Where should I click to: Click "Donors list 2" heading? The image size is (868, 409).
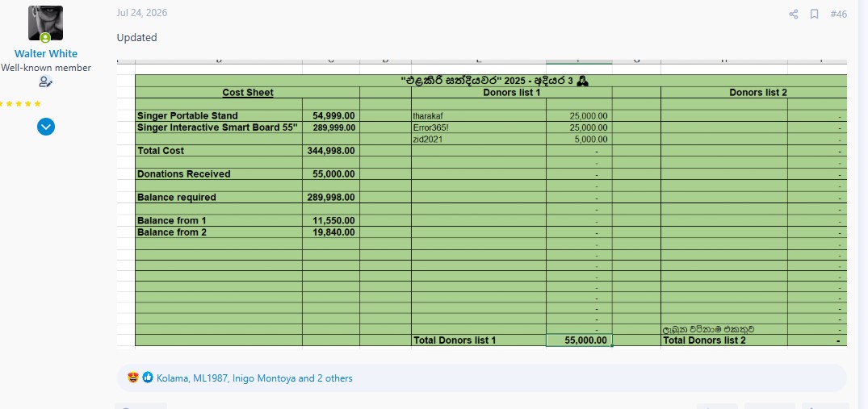coord(758,92)
